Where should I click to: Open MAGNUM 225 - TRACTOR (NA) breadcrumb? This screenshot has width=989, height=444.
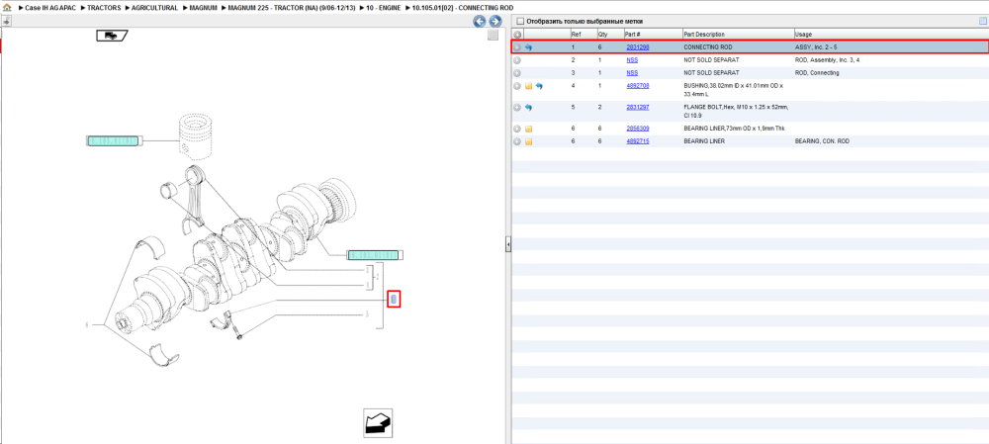(x=293, y=8)
